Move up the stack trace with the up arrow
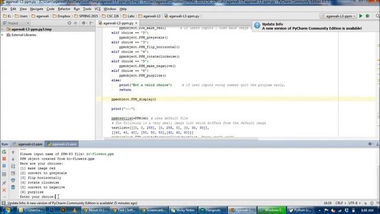 [x=13, y=152]
